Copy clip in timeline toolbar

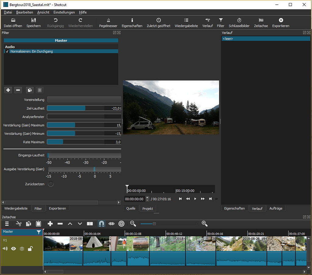pos(28,224)
